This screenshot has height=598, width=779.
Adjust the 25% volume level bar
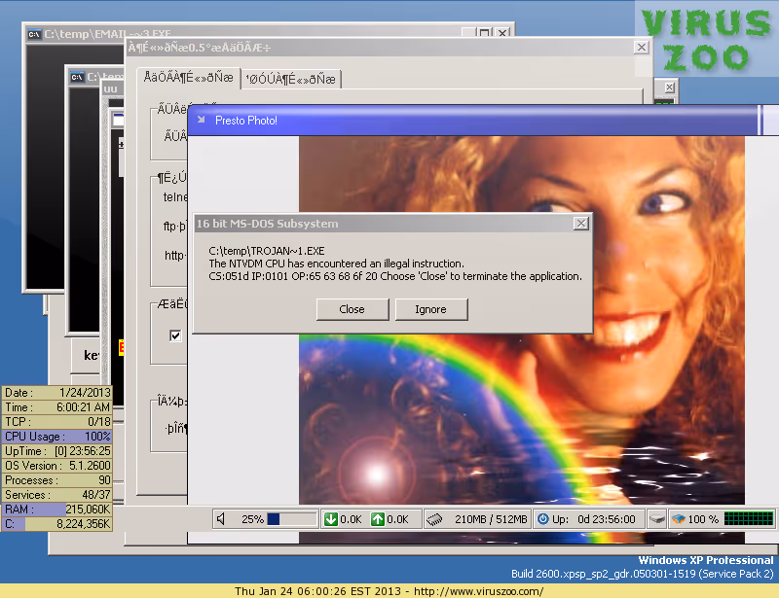(x=291, y=519)
